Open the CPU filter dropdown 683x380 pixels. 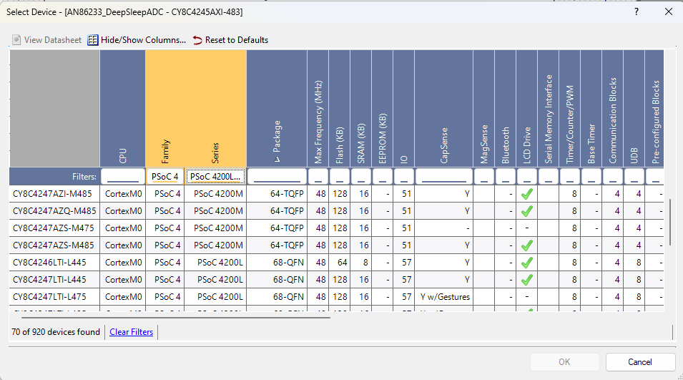pyautogui.click(x=123, y=177)
